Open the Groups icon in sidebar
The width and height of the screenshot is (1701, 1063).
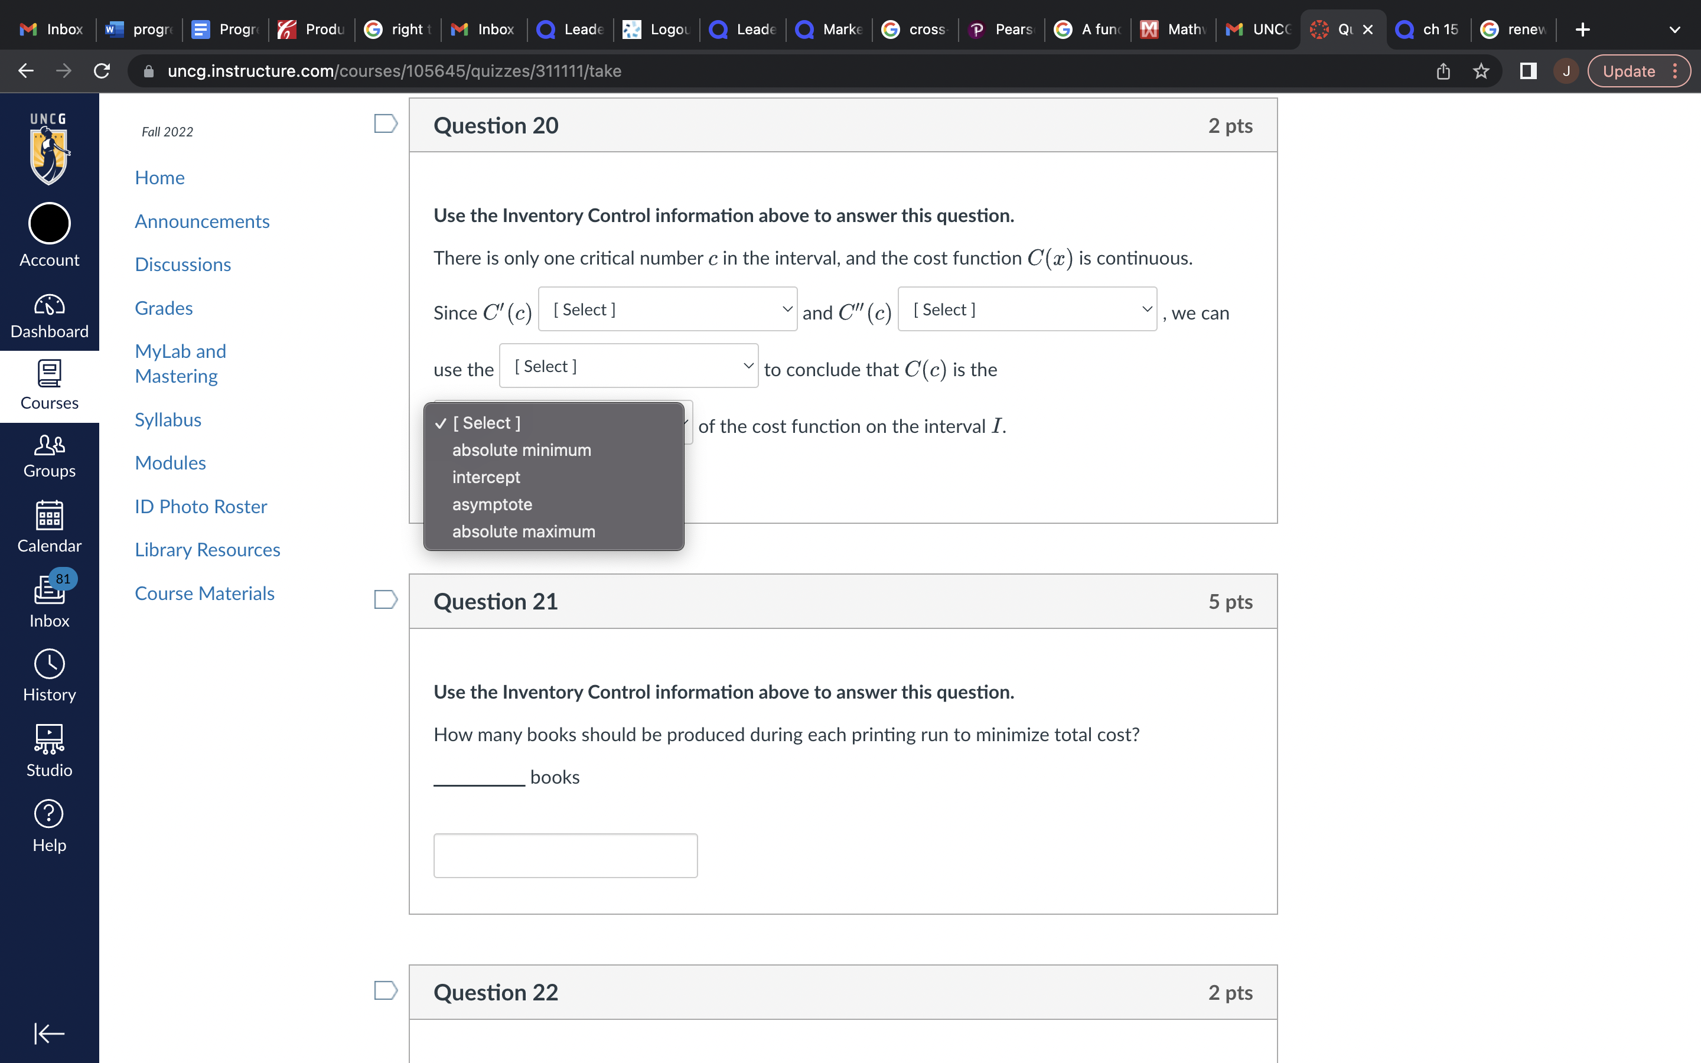[x=49, y=455]
